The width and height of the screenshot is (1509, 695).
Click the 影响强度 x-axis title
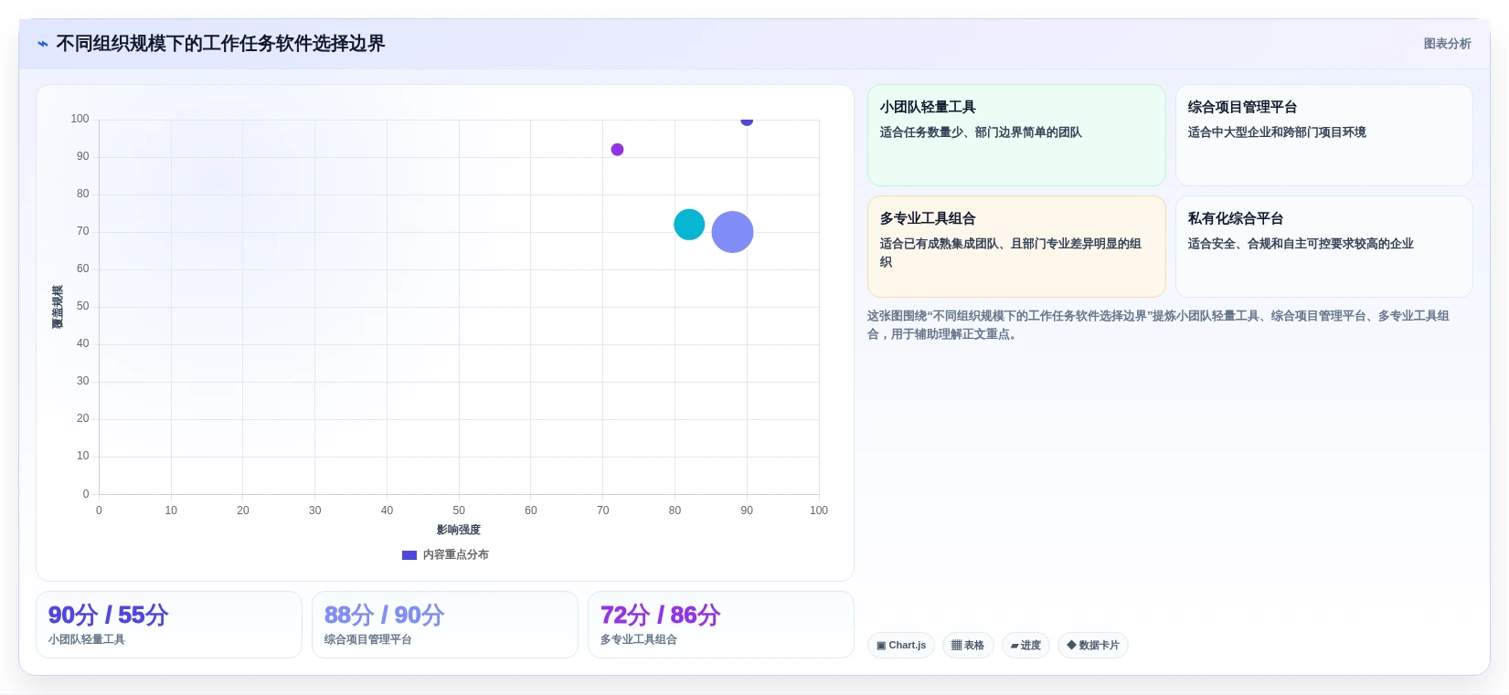point(459,530)
